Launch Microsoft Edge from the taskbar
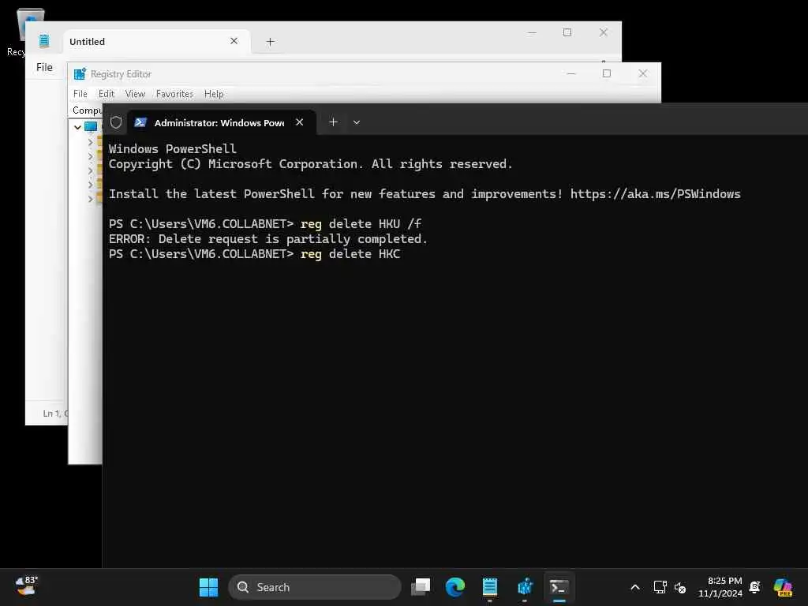The width and height of the screenshot is (808, 606). point(455,587)
